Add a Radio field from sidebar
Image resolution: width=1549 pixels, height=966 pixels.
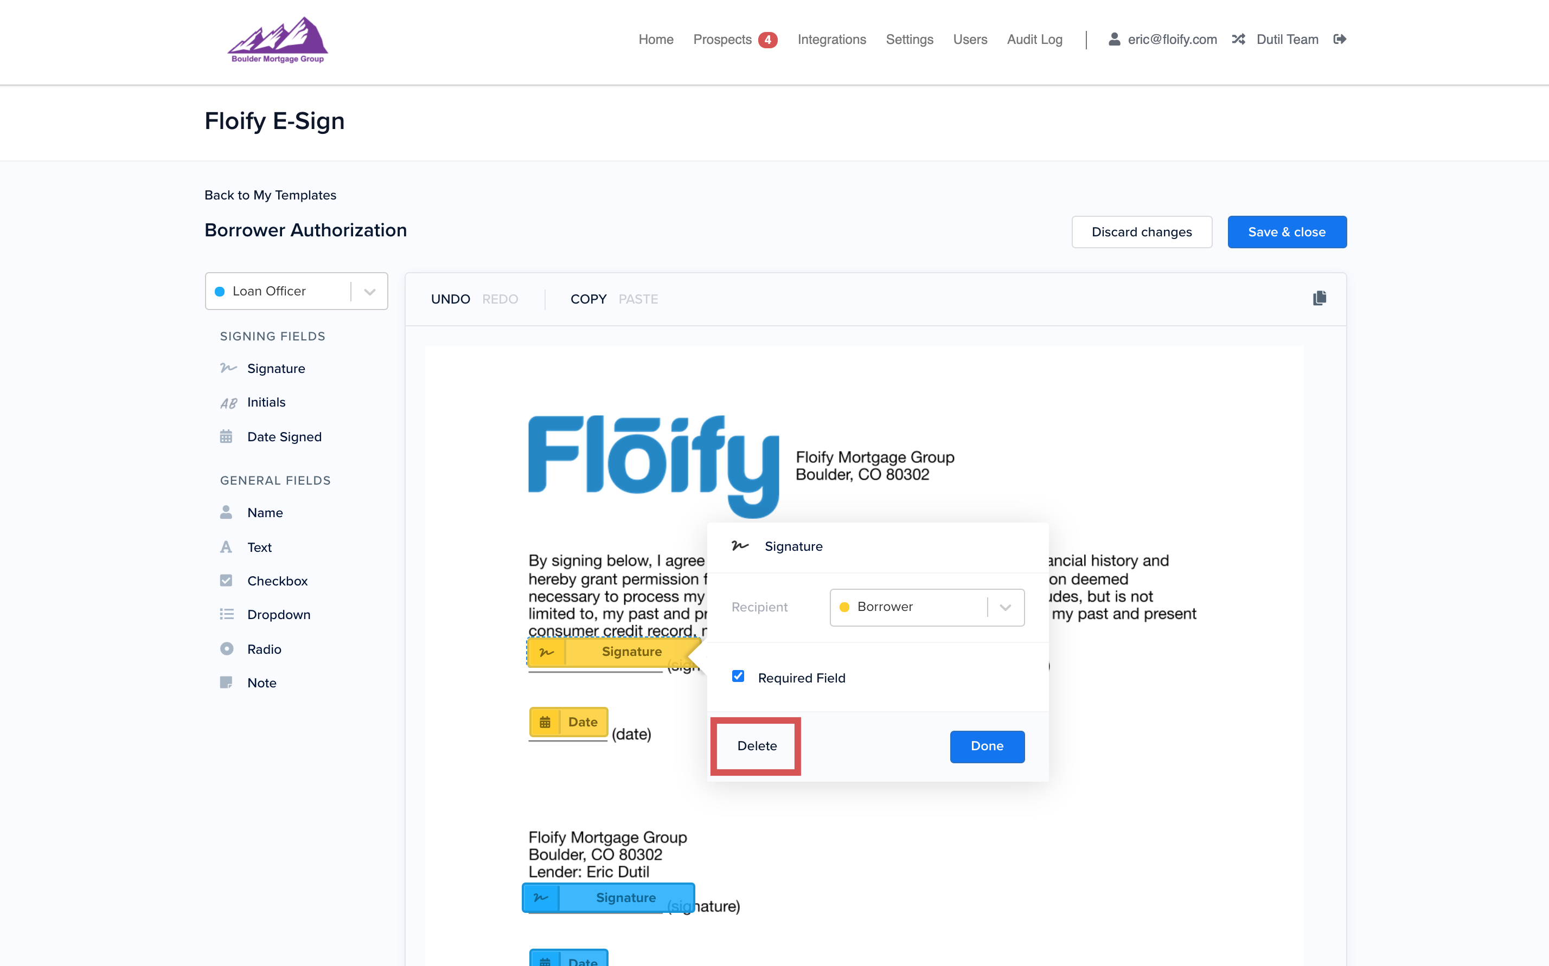coord(264,649)
